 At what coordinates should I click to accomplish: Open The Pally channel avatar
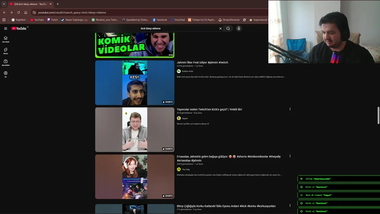[179, 169]
